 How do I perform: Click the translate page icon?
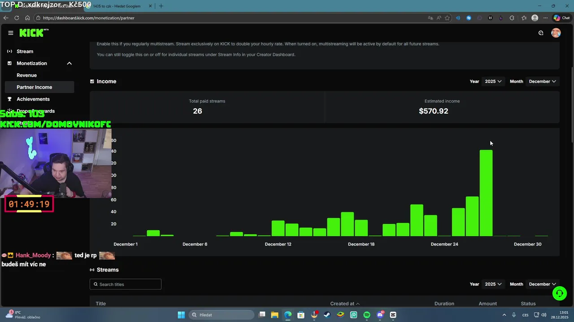click(430, 18)
